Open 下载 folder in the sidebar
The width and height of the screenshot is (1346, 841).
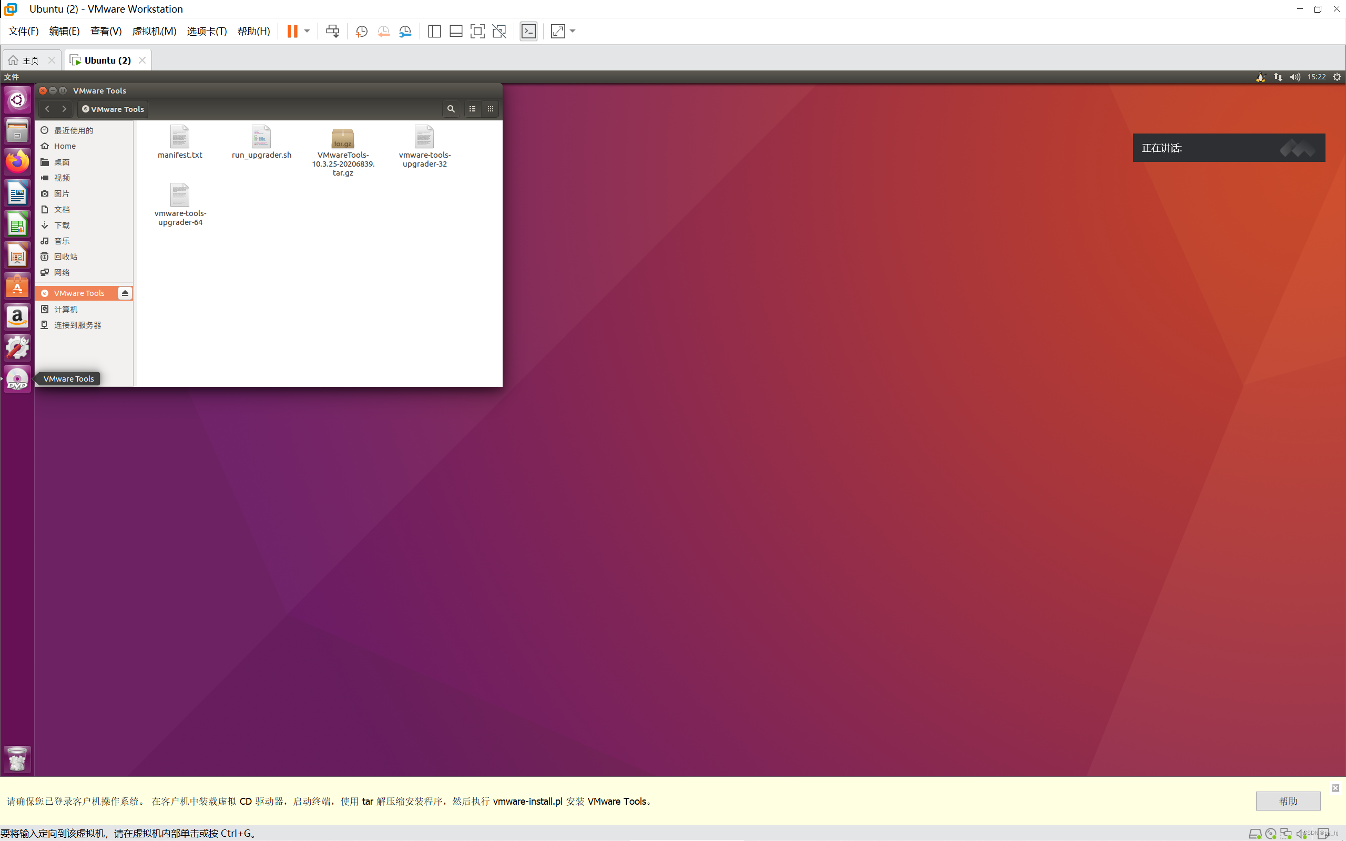point(84,225)
